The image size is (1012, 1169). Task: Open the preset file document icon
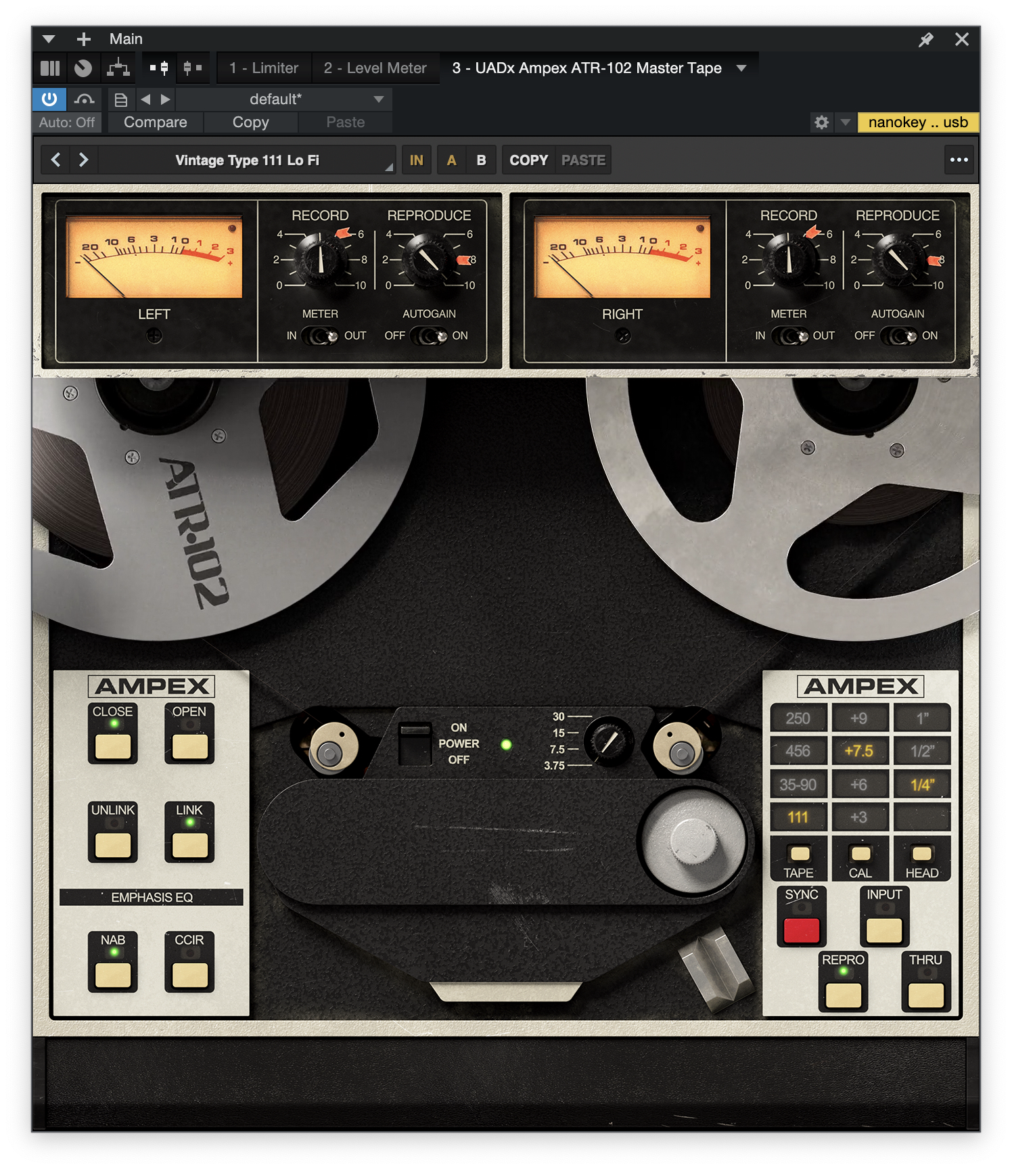coord(120,100)
